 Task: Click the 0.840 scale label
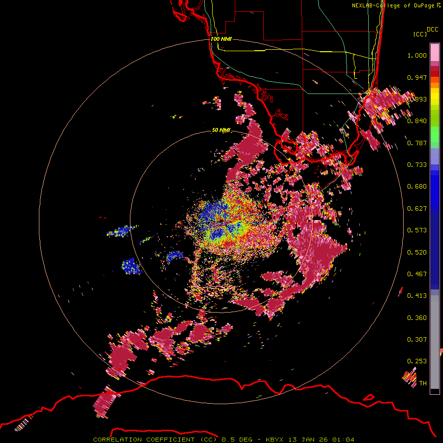point(417,121)
